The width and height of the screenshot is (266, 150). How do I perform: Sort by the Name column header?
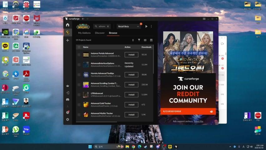pyautogui.click(x=86, y=47)
